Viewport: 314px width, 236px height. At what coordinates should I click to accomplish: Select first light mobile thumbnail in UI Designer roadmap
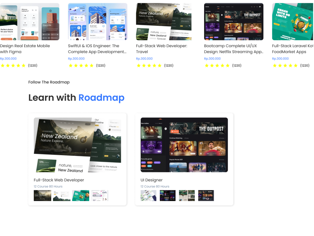[149, 195]
